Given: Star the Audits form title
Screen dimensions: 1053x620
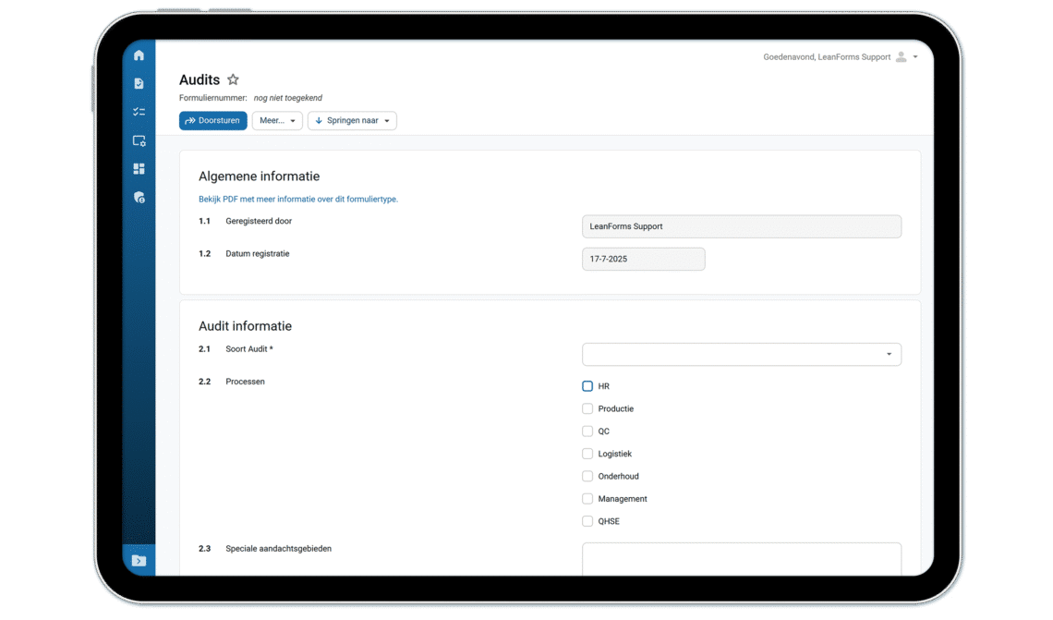Looking at the screenshot, I should click(x=232, y=79).
